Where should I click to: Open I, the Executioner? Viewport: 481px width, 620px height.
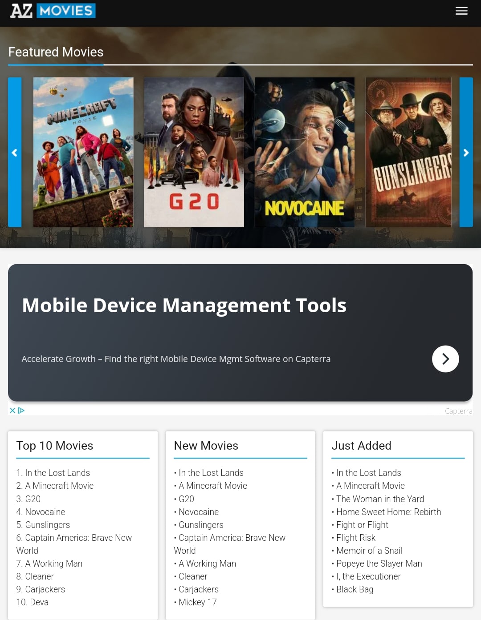point(368,576)
